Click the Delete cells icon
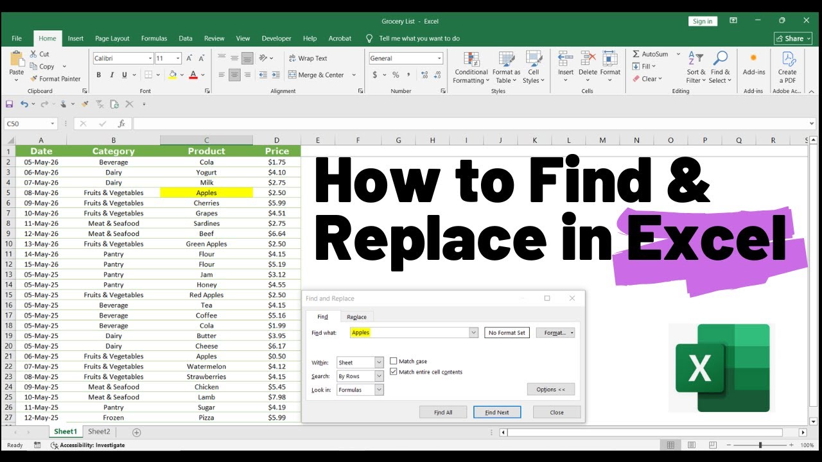Viewport: 822px width, 462px height. point(588,58)
